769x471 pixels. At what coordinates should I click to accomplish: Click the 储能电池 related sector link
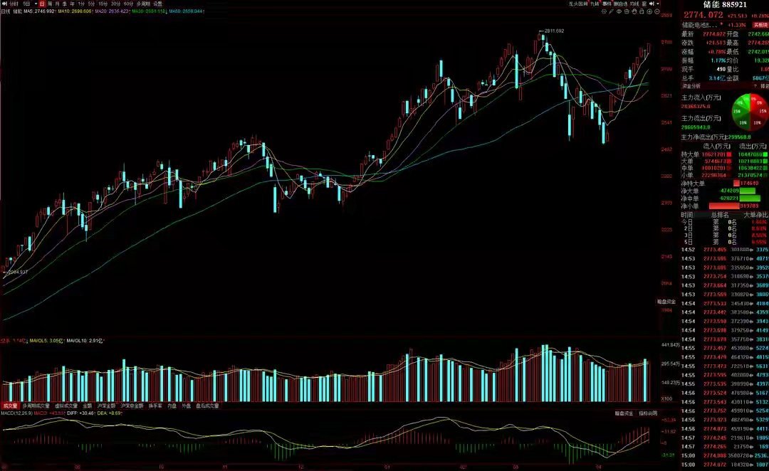699,25
